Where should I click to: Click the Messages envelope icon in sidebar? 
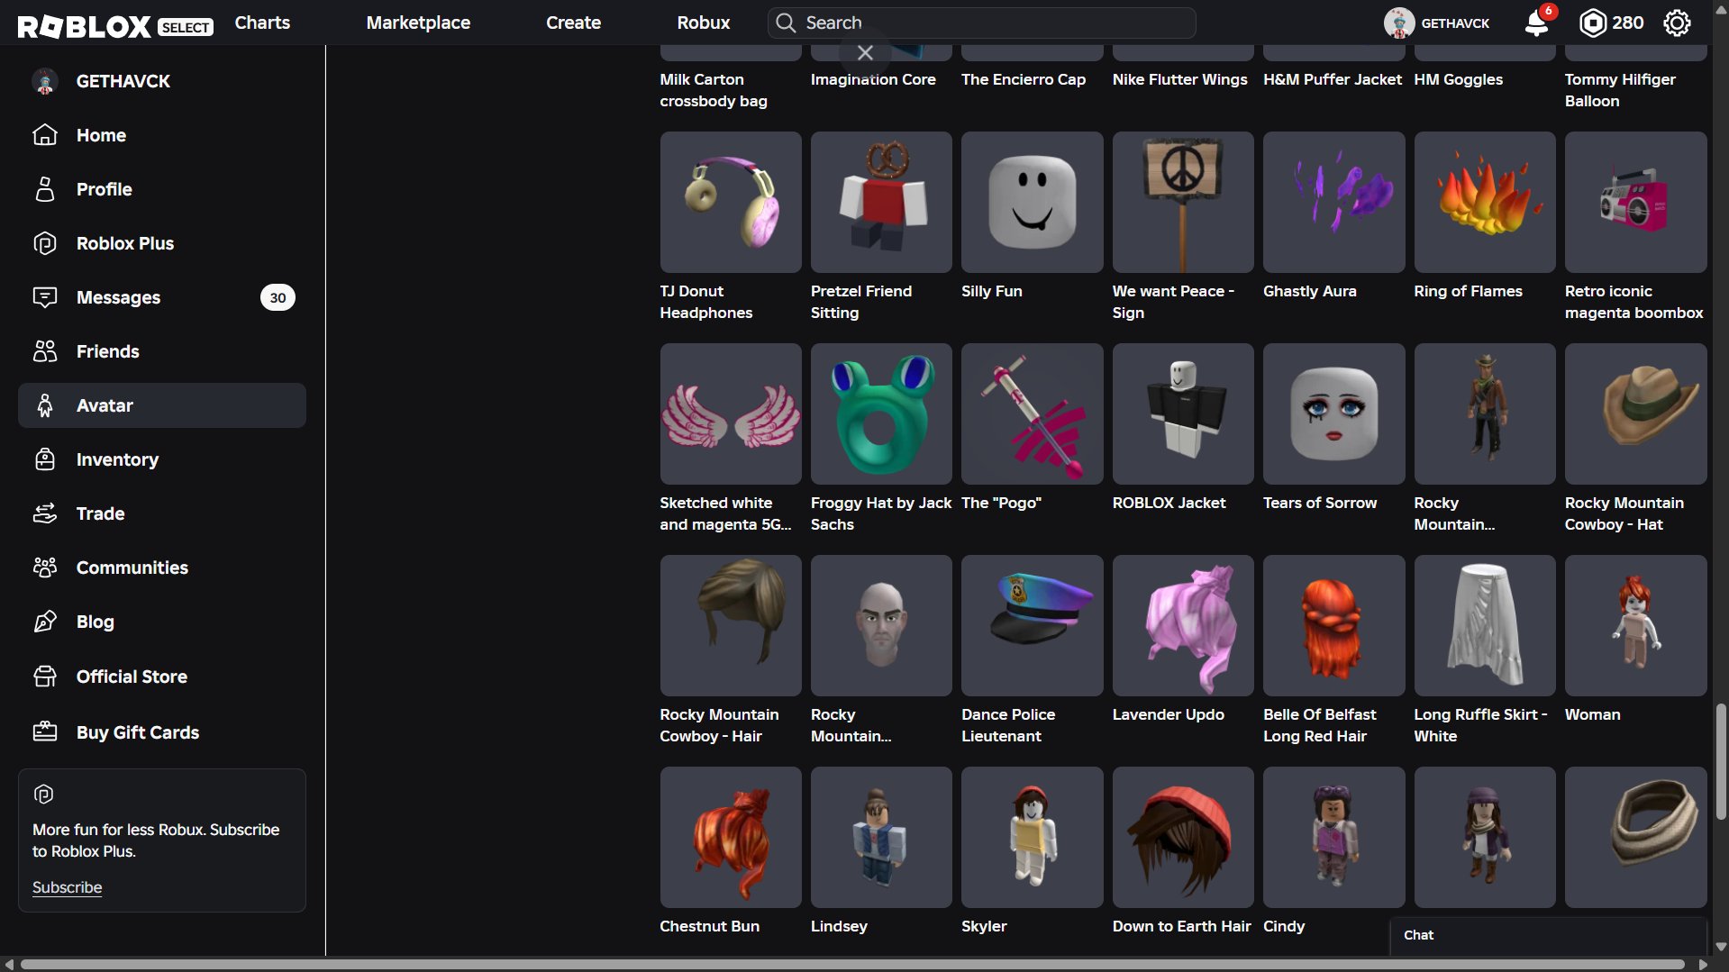pyautogui.click(x=45, y=297)
